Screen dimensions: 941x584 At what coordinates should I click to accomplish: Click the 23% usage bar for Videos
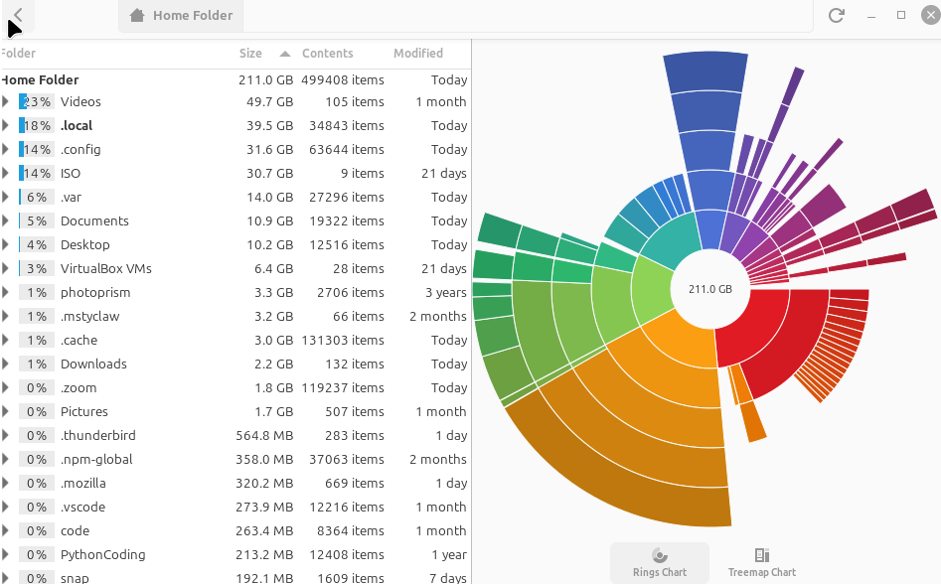(36, 101)
